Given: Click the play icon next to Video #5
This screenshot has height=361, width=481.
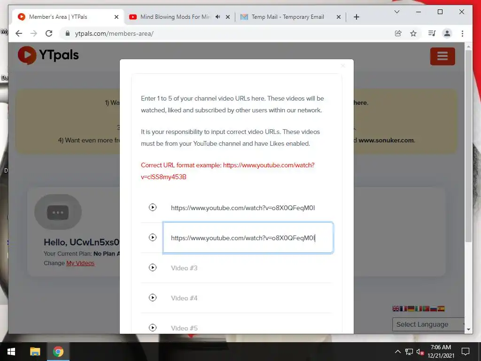Looking at the screenshot, I should click(153, 328).
